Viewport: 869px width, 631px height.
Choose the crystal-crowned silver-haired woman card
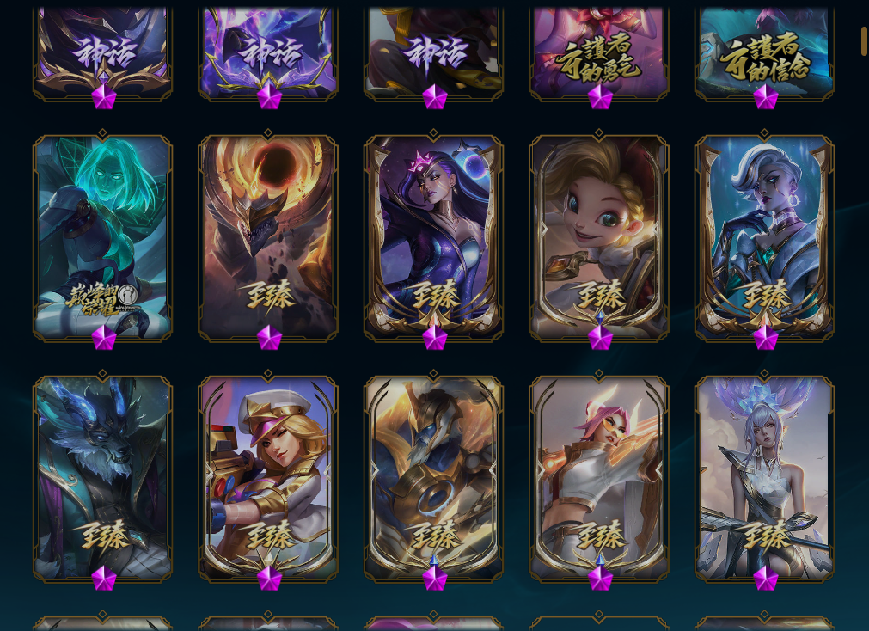pyautogui.click(x=764, y=479)
